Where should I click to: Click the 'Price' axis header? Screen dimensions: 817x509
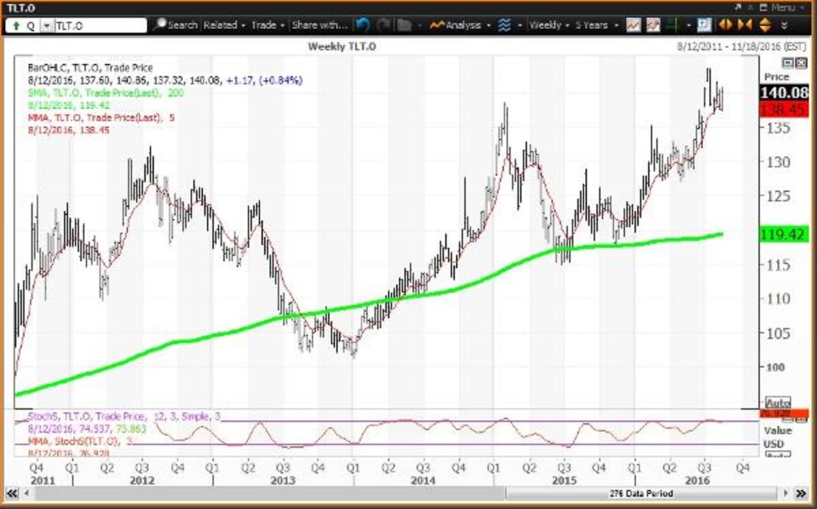tap(778, 77)
